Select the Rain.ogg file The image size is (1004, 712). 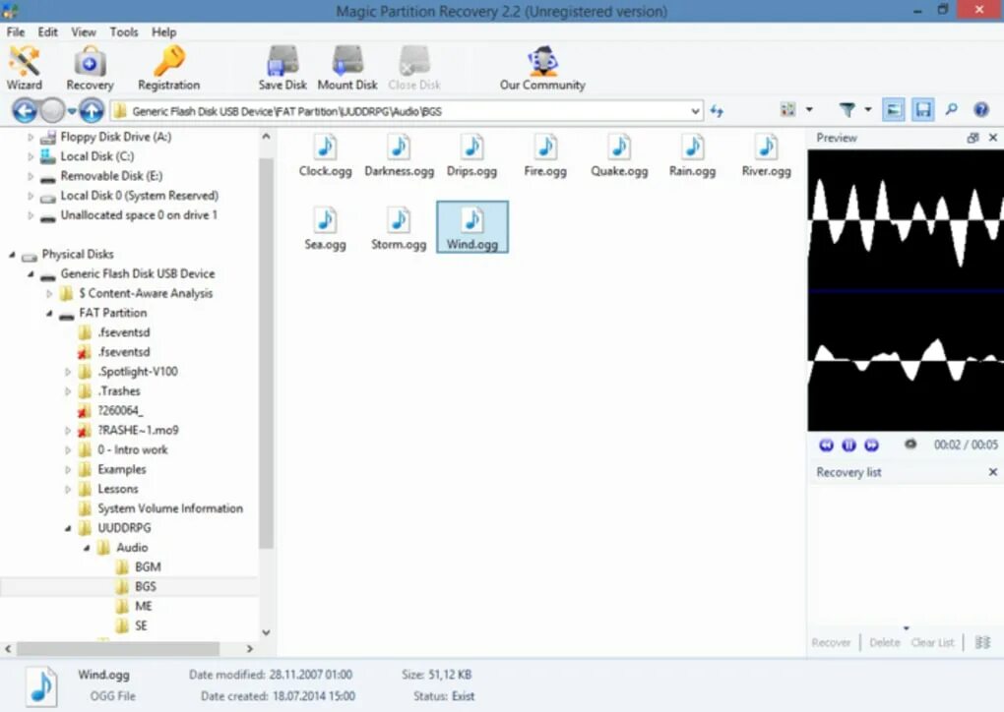point(692,155)
